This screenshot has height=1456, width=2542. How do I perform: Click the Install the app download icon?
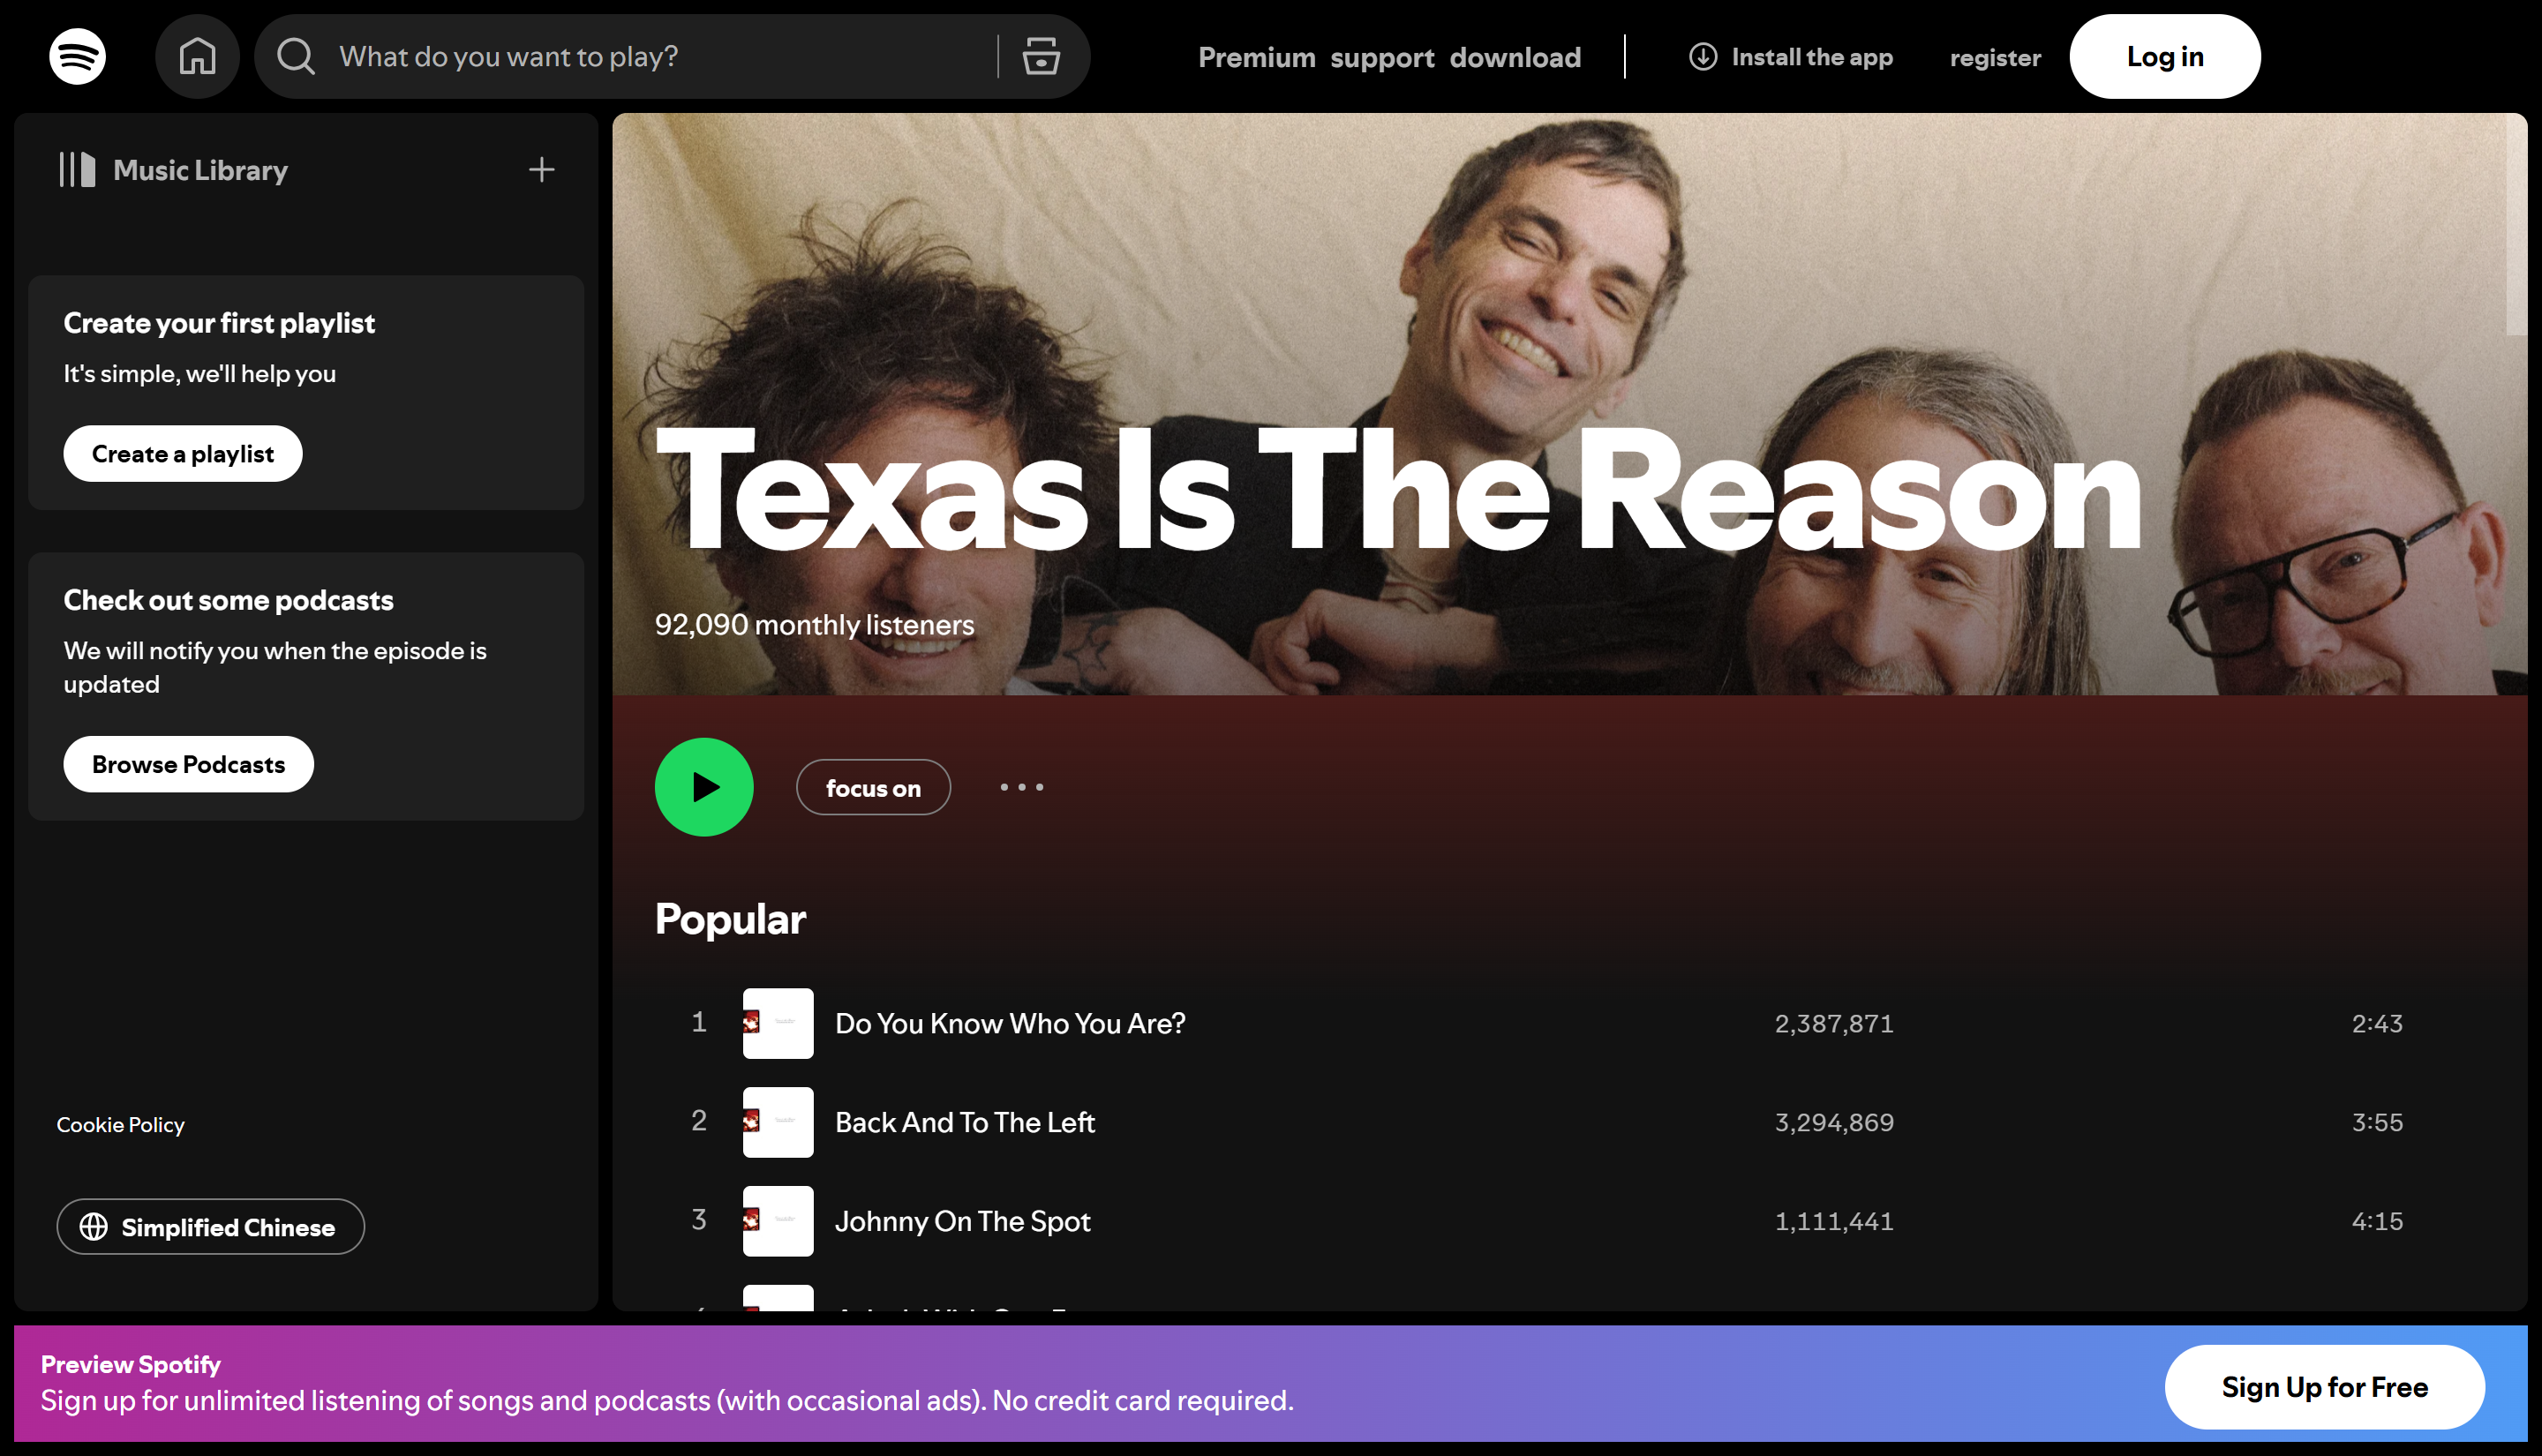[x=1703, y=57]
